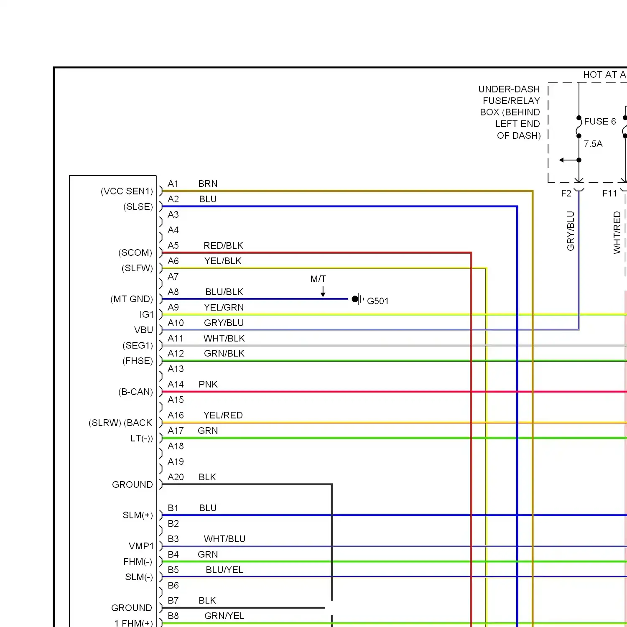
Task: Select the BLU label beside pin A2
Action: pyautogui.click(x=208, y=199)
